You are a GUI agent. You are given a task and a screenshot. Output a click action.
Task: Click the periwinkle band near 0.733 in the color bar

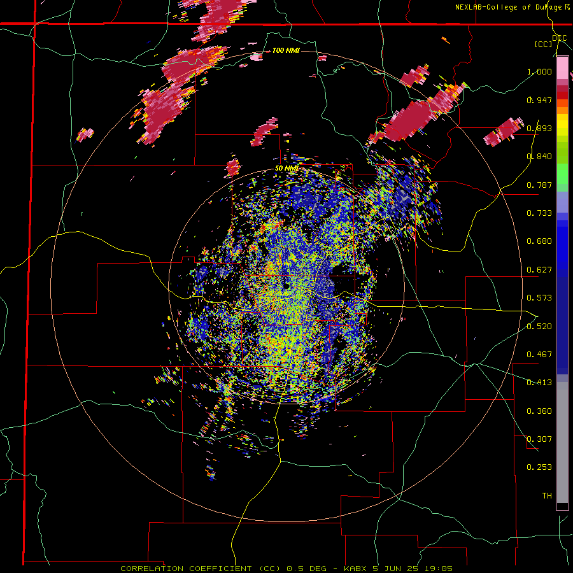click(562, 202)
